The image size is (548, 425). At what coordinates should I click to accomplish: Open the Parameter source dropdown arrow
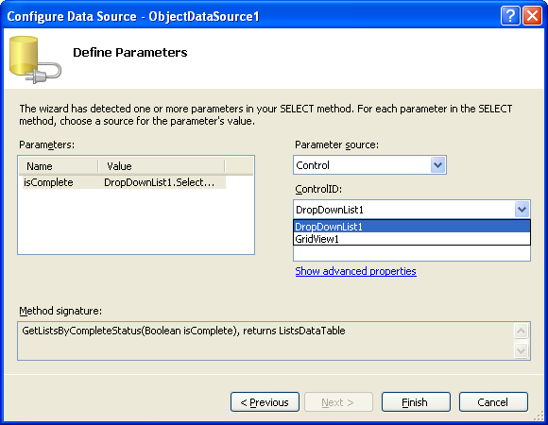click(437, 165)
